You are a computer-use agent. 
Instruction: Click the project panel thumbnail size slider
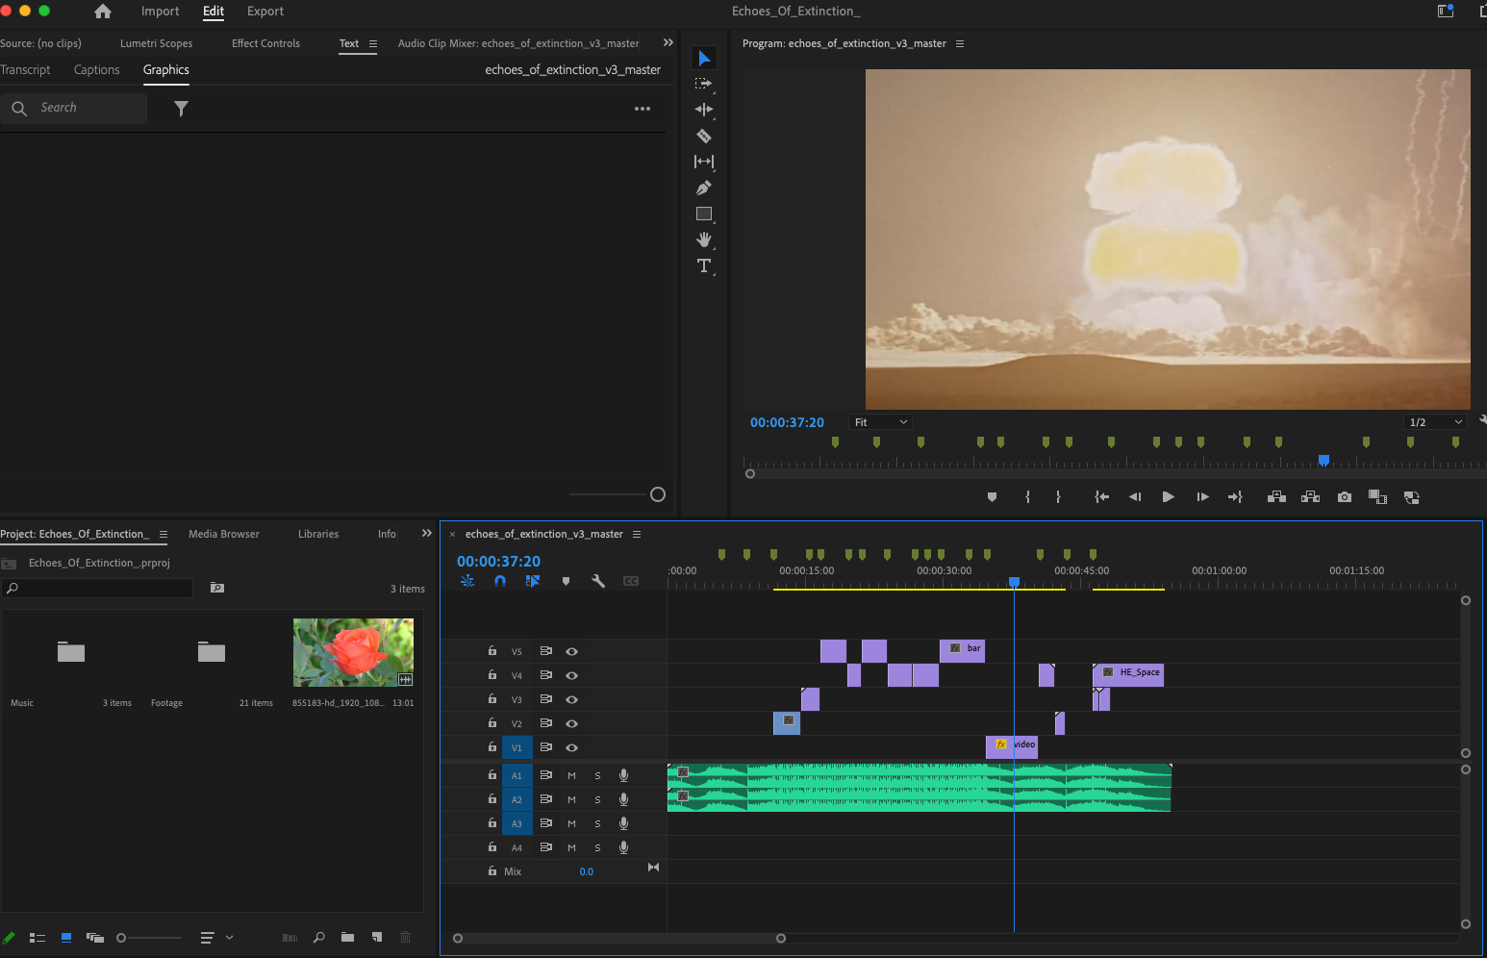click(122, 938)
